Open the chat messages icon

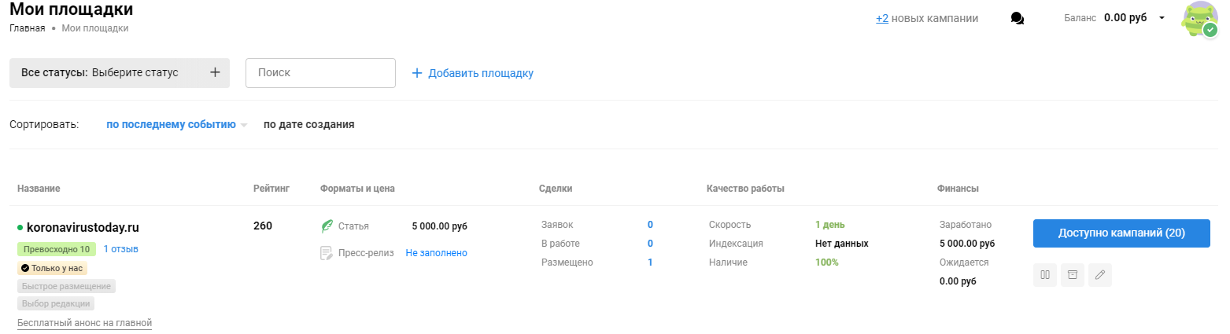coord(1017,18)
